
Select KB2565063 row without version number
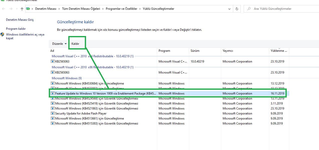pos(169,72)
